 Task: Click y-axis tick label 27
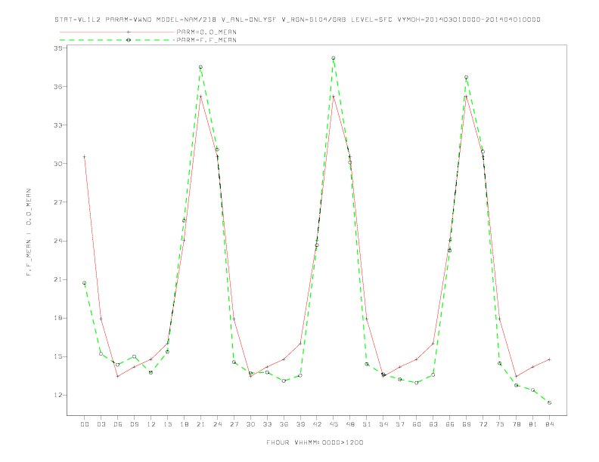[x=58, y=202]
